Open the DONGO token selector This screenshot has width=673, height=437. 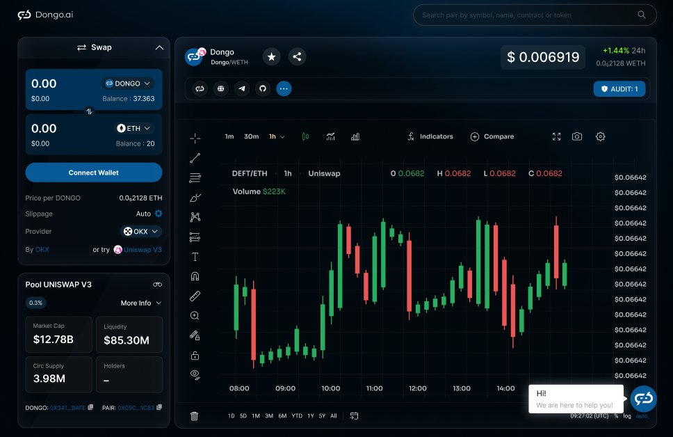[x=128, y=84]
